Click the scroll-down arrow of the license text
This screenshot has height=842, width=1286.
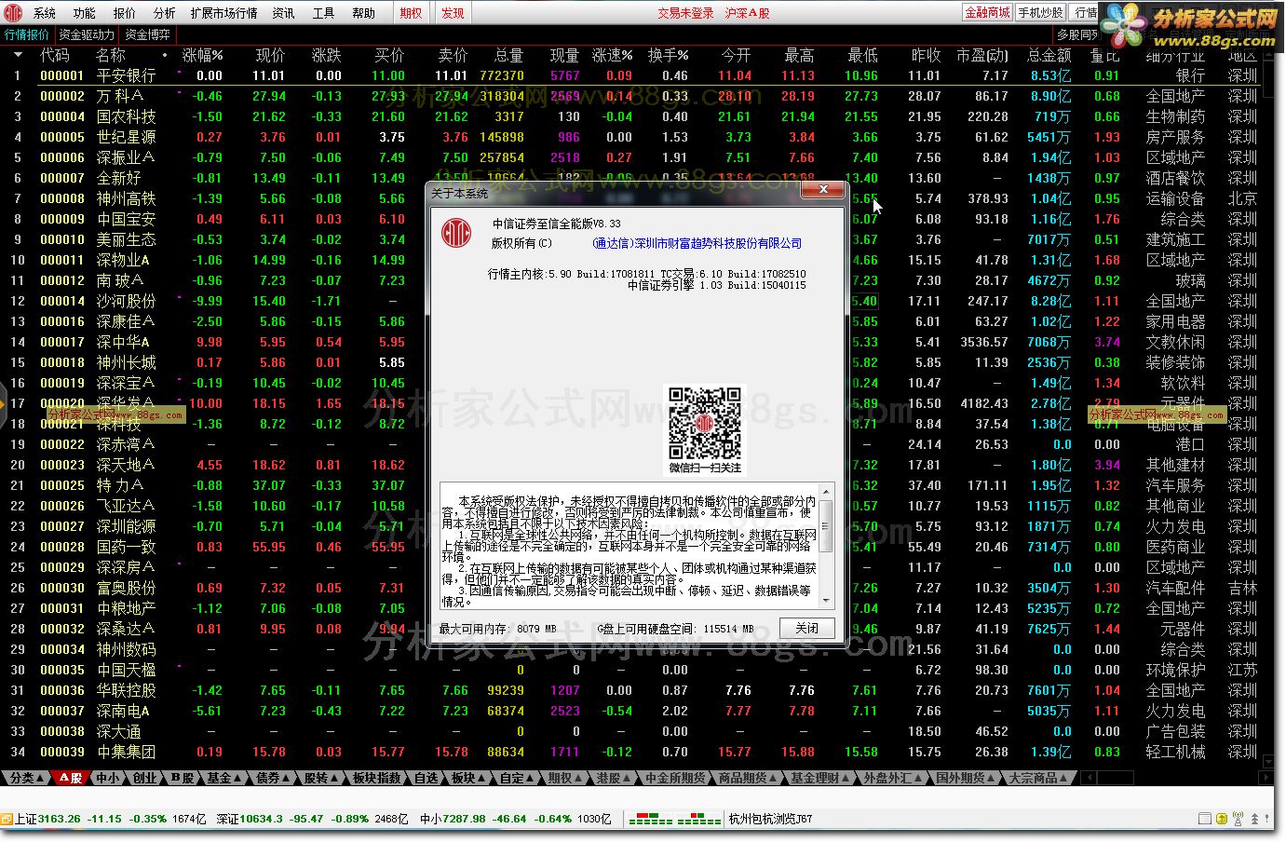click(x=825, y=601)
